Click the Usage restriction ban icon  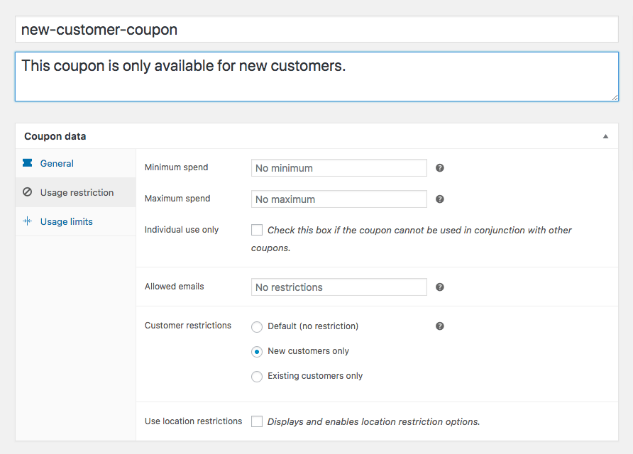(x=28, y=192)
